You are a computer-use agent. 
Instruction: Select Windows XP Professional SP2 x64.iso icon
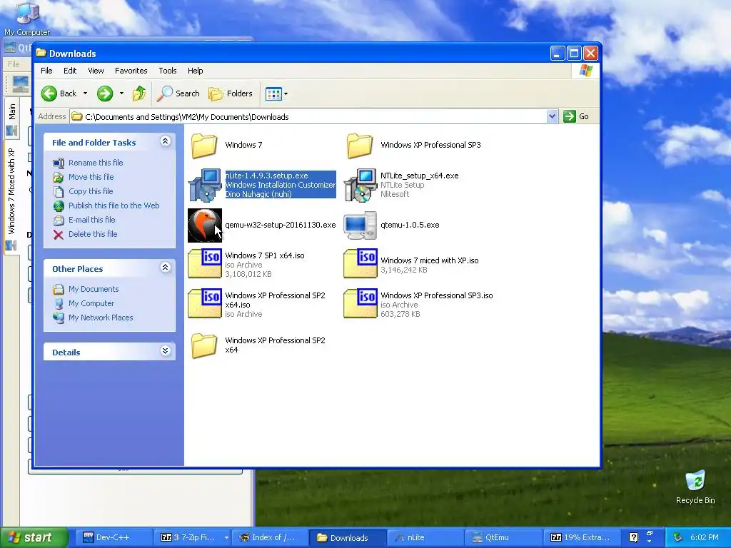point(205,304)
